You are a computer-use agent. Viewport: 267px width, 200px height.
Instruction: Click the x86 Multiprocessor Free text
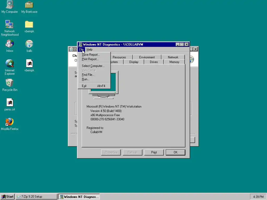[x=105, y=115]
